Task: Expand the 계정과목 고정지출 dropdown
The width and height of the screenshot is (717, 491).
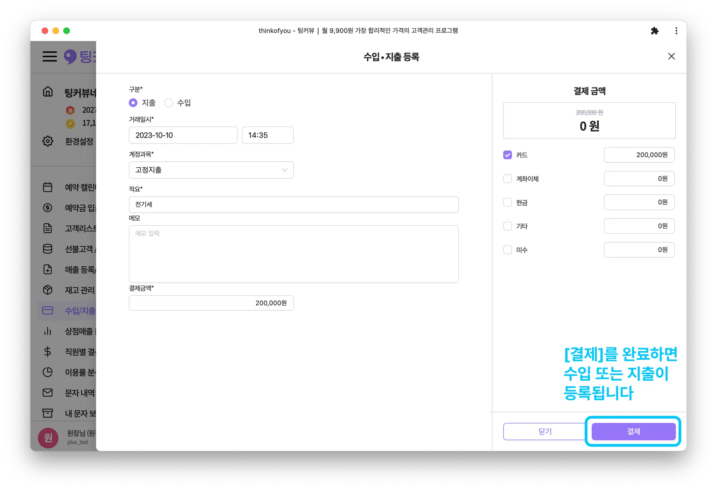Action: click(x=211, y=170)
